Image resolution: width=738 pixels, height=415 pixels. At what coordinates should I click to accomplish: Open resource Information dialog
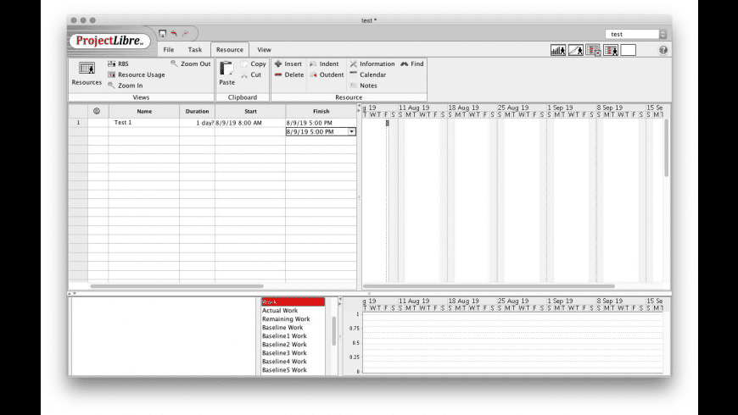[x=372, y=64]
